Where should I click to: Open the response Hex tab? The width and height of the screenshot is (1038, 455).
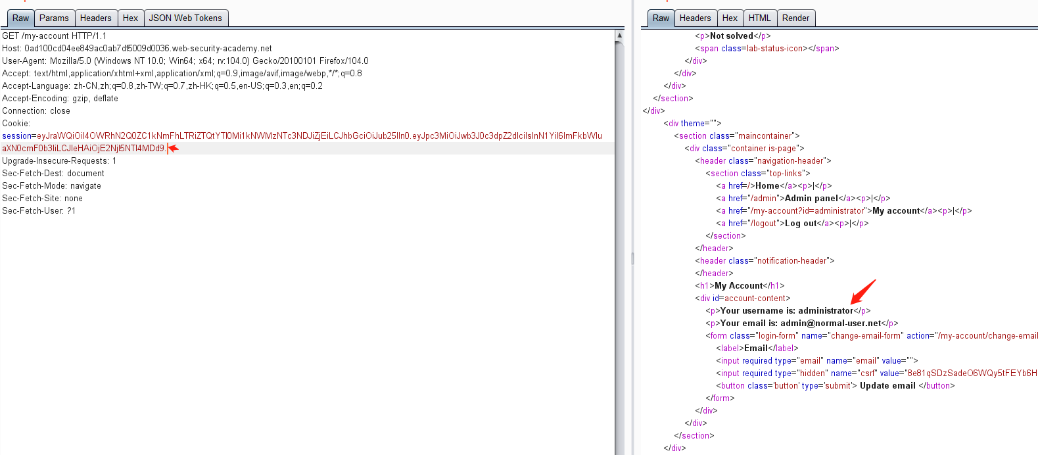[x=730, y=18]
